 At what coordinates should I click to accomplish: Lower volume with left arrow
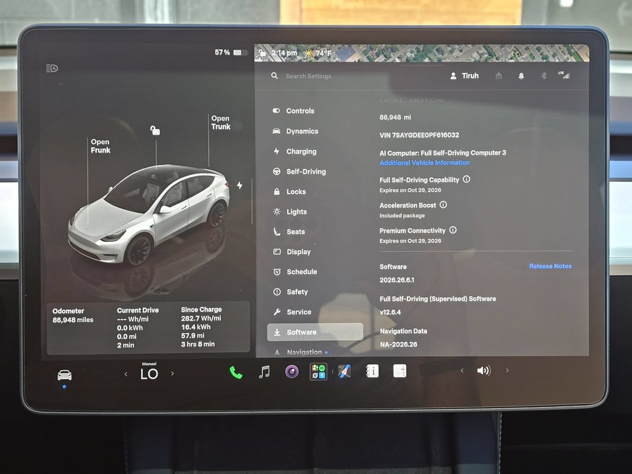coord(462,370)
